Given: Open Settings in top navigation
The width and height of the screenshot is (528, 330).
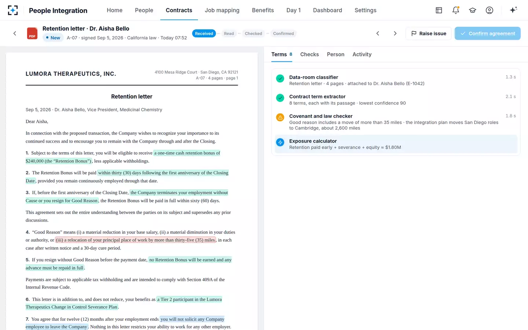Looking at the screenshot, I should tap(366, 10).
